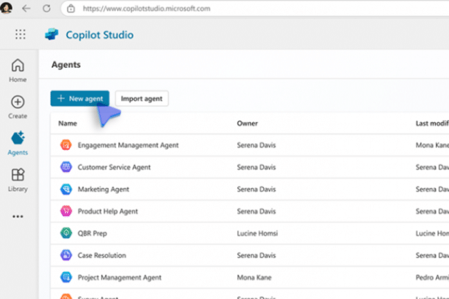
Task: Click the Customer Service Agent icon
Action: [66, 167]
